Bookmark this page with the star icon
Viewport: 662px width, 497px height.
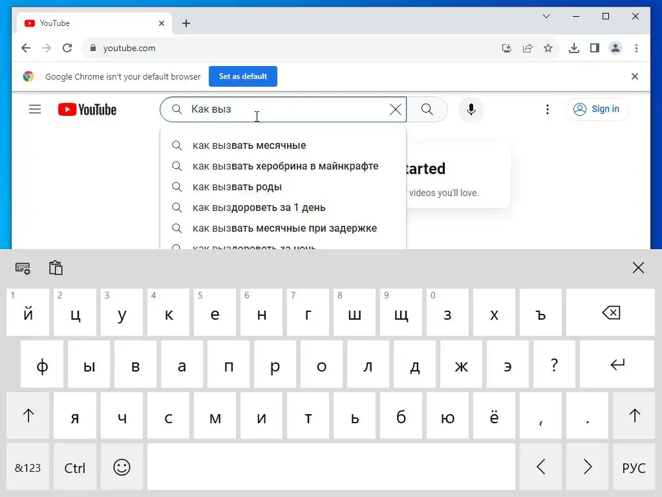(x=548, y=48)
